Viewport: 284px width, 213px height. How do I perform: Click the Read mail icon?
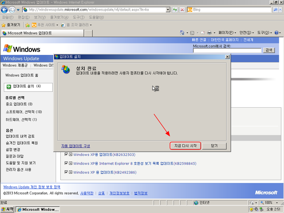(x=203, y=33)
